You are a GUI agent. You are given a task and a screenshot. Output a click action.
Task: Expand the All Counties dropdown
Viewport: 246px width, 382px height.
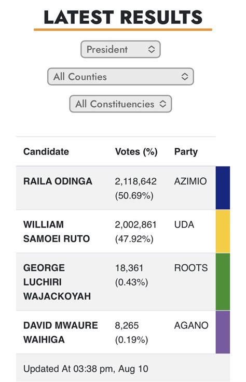pos(120,77)
